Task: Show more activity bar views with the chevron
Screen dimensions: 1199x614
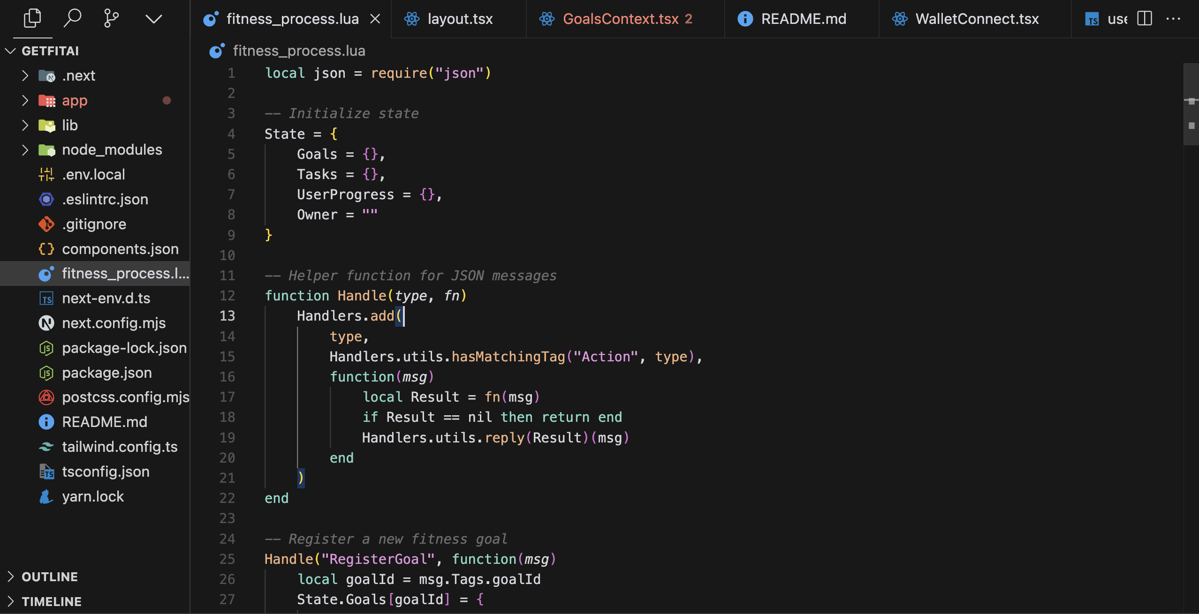Action: click(x=153, y=19)
